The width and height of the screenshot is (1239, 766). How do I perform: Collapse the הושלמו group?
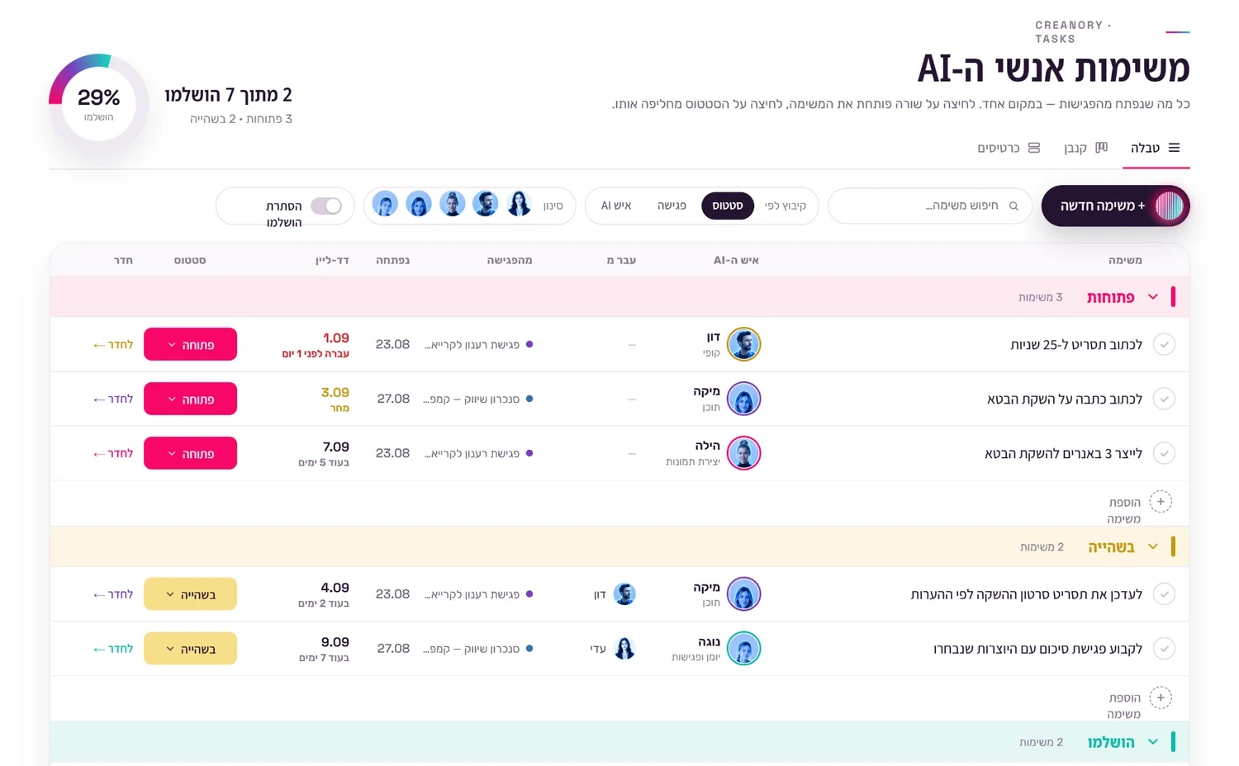1153,742
